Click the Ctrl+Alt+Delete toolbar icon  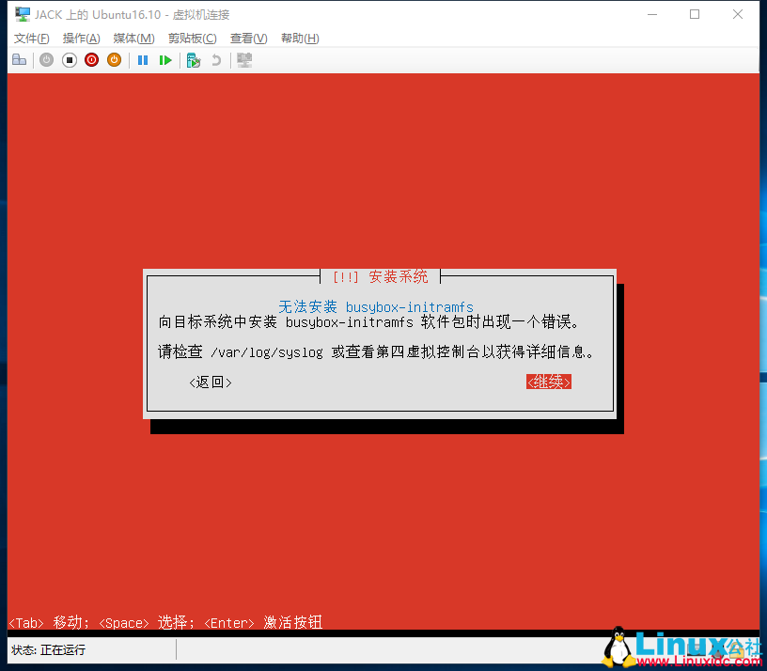(x=19, y=59)
